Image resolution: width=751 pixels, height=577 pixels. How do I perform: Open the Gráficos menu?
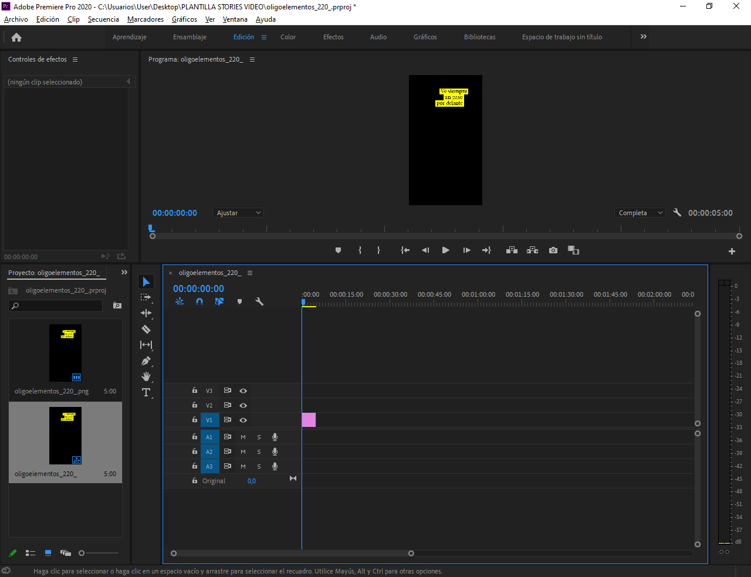[x=184, y=19]
